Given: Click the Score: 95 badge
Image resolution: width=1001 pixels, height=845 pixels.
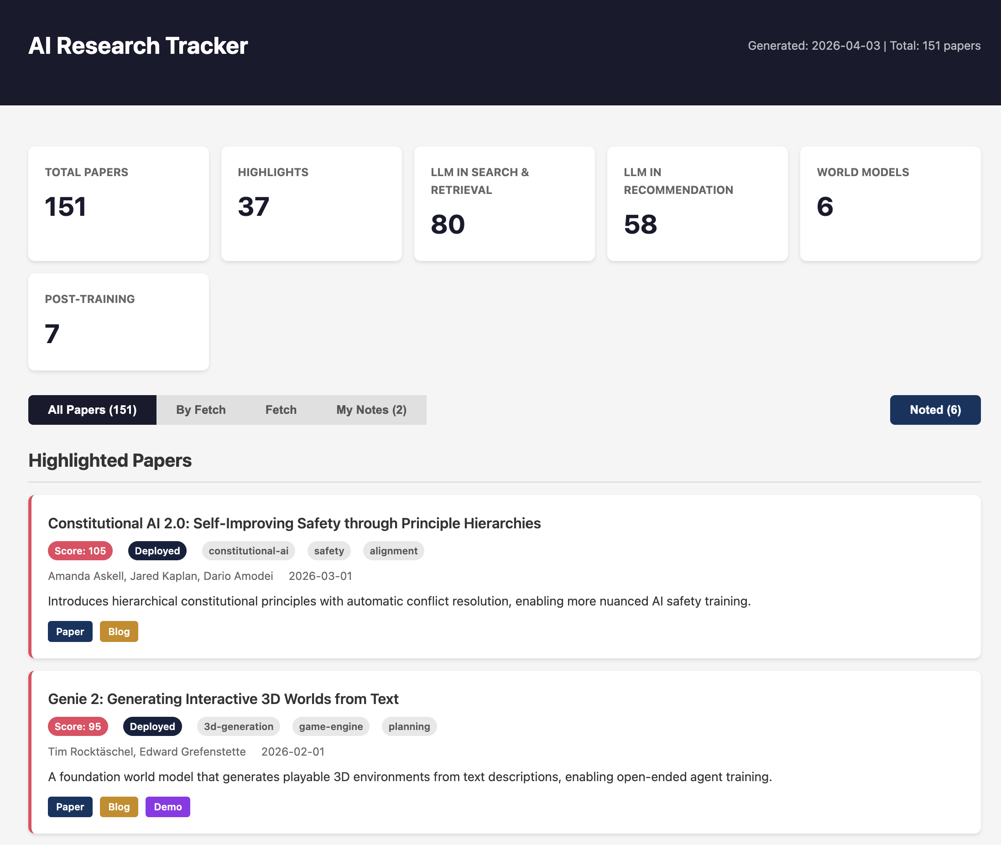Looking at the screenshot, I should pos(78,726).
